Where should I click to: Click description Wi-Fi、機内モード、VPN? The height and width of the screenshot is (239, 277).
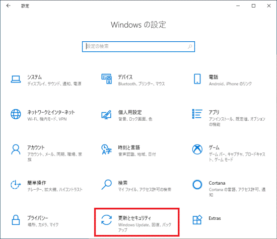47,119
